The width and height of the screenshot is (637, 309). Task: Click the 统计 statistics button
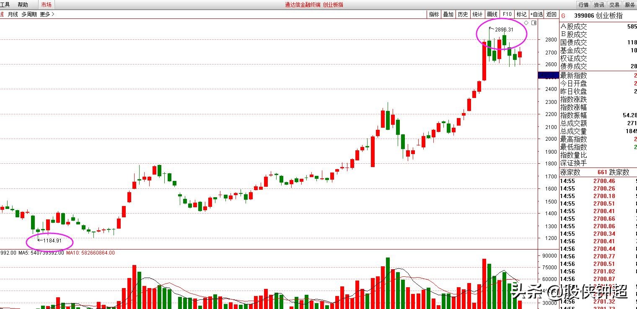[477, 14]
